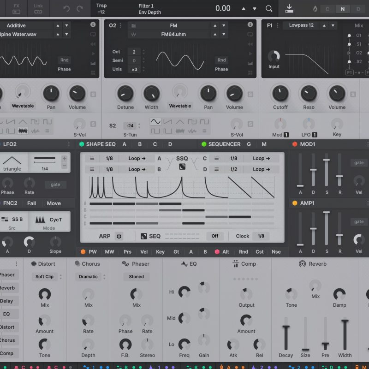The width and height of the screenshot is (369, 369).
Task: Click the redo arrow icon
Action: [80, 8]
